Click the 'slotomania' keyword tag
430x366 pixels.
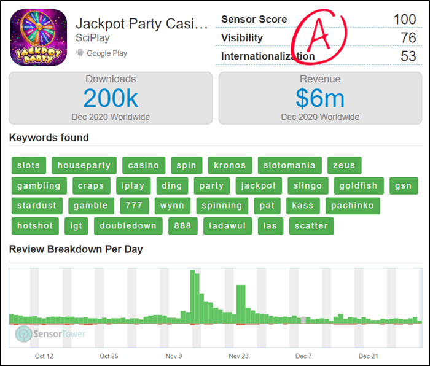(289, 165)
